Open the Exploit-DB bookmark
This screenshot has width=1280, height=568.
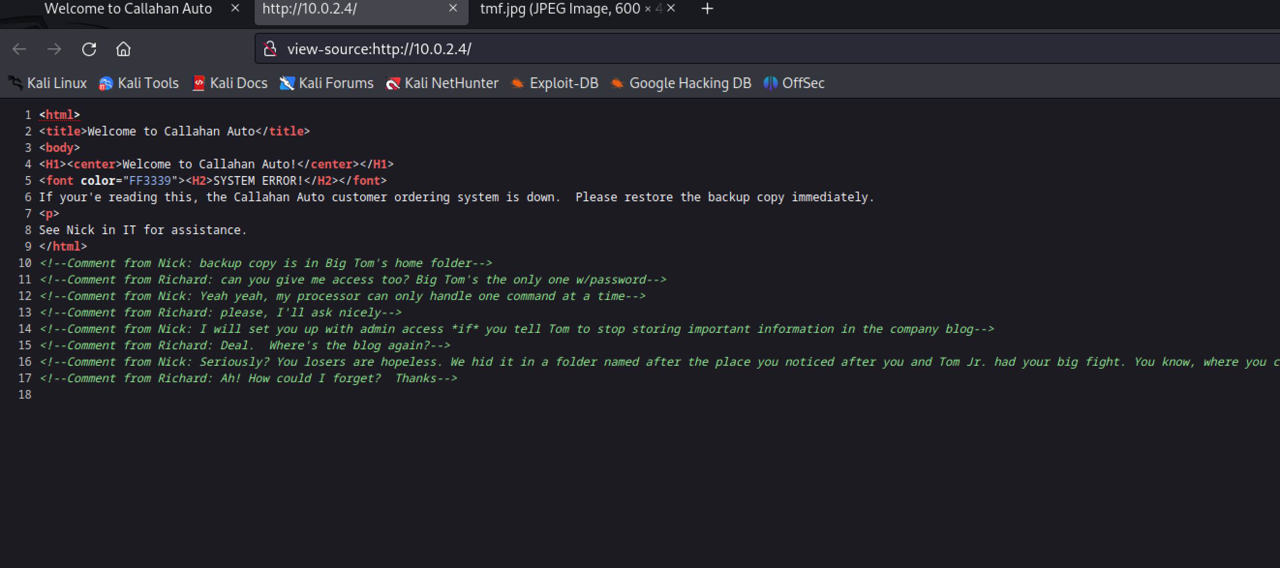coord(555,83)
